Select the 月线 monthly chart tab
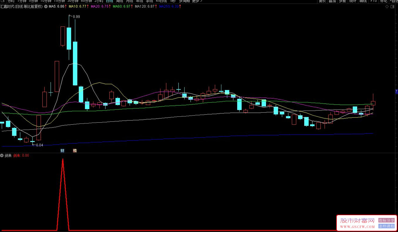This screenshot has width=398, height=232. [x=130, y=1]
